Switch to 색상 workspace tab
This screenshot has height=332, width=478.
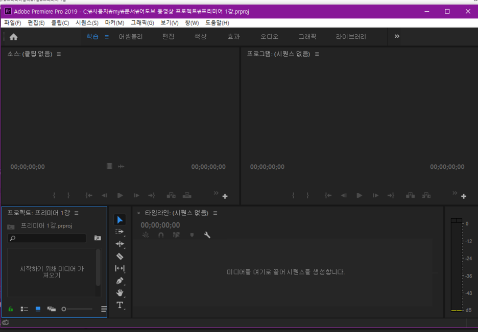coord(201,37)
